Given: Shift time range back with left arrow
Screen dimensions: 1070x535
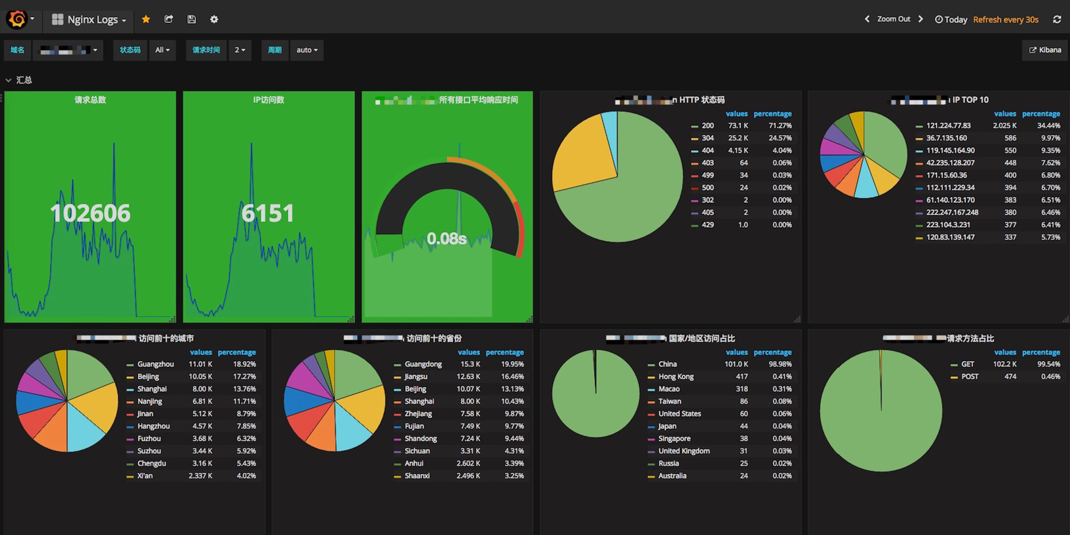Looking at the screenshot, I should point(867,19).
